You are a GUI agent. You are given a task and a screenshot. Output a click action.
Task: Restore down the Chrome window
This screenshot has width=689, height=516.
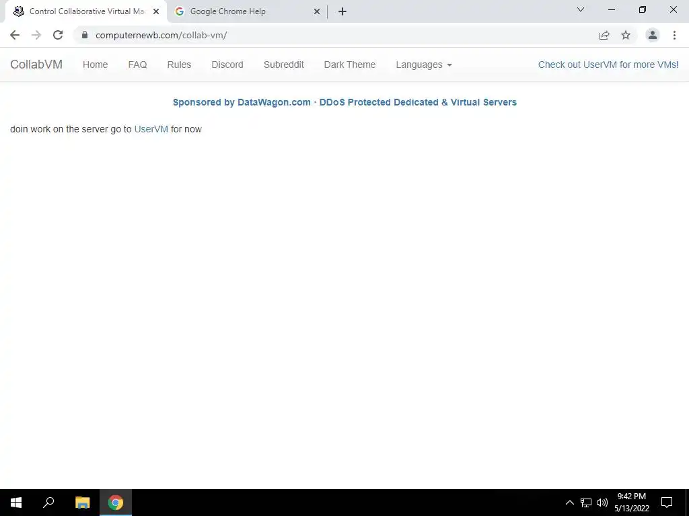(643, 9)
